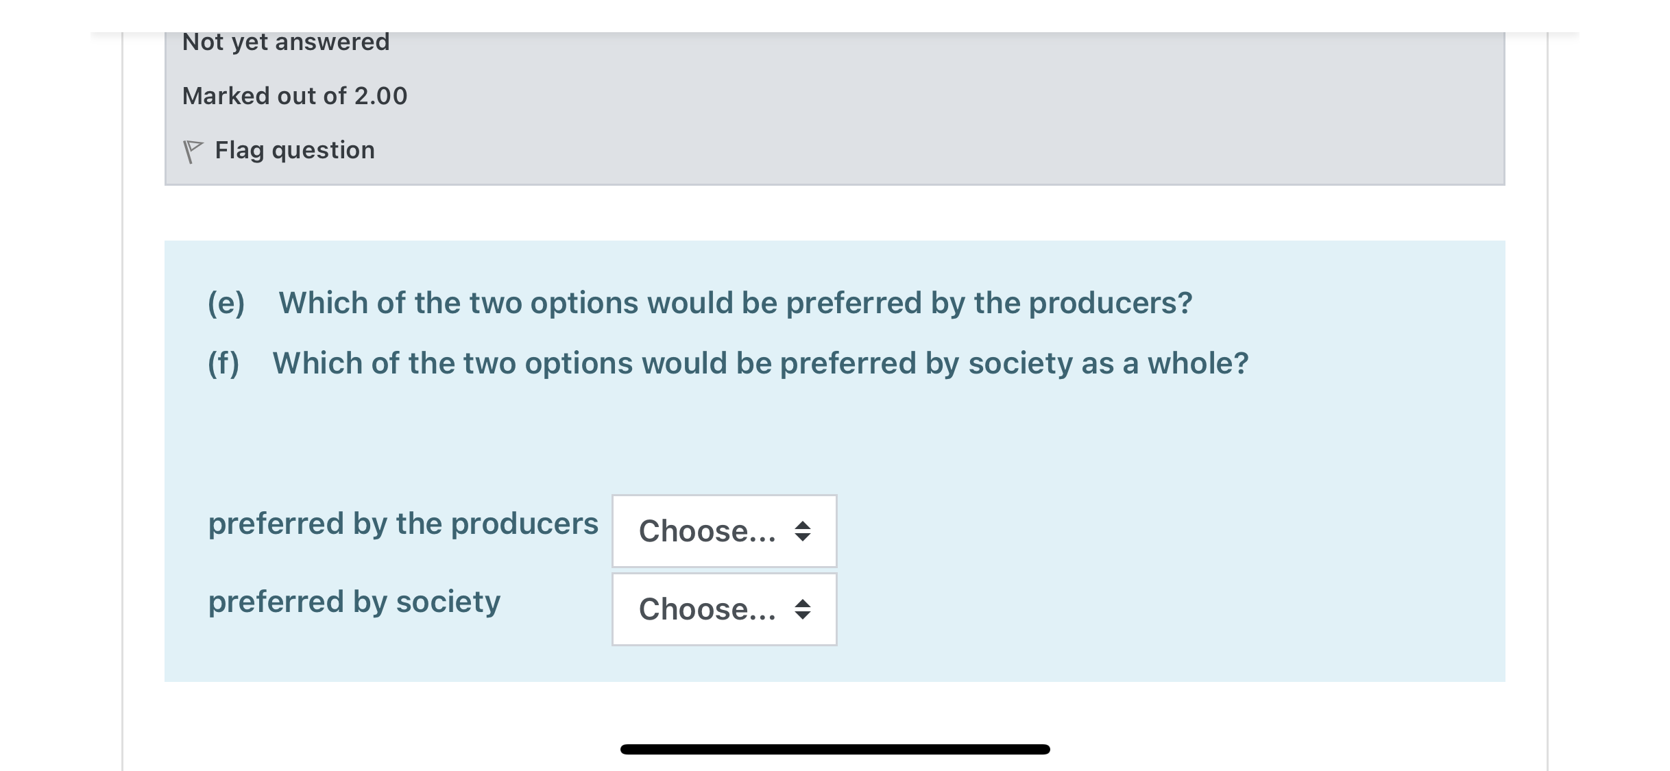This screenshot has width=1670, height=771.
Task: Click the word 'Choose...' in producers select
Action: click(707, 531)
